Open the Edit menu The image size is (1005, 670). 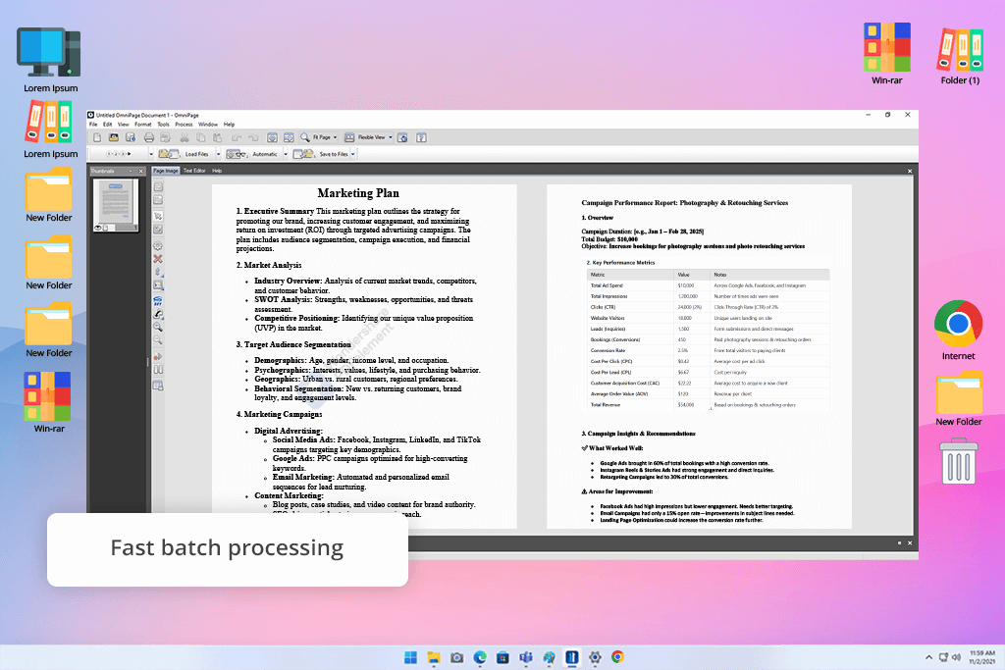[107, 125]
